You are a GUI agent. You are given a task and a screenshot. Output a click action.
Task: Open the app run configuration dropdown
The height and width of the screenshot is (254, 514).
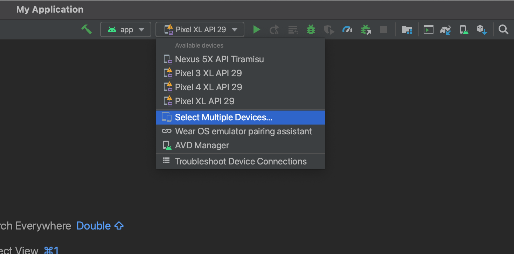[x=126, y=29]
